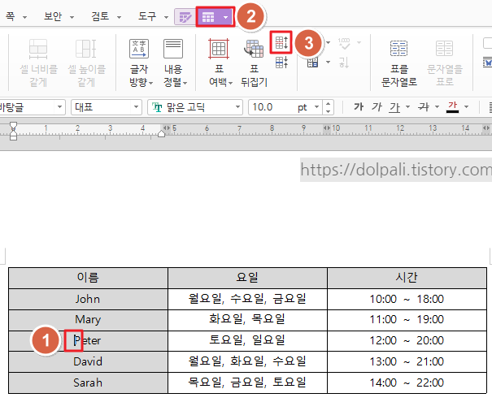This screenshot has width=492, height=402.
Task: Open the 표 여백 table margin tool
Action: coord(219,63)
